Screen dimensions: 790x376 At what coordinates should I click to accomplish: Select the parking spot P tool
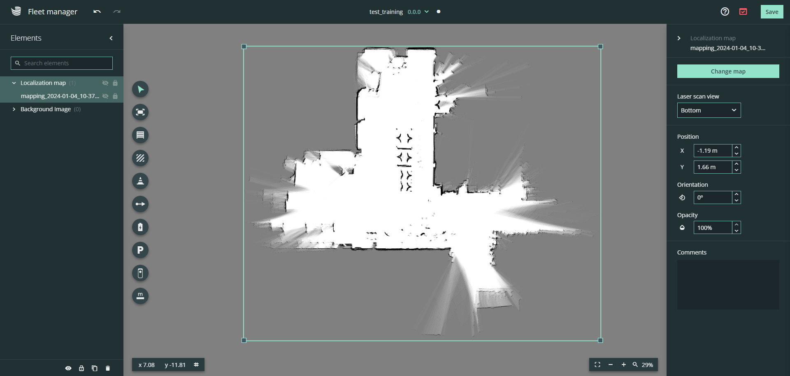pyautogui.click(x=140, y=250)
